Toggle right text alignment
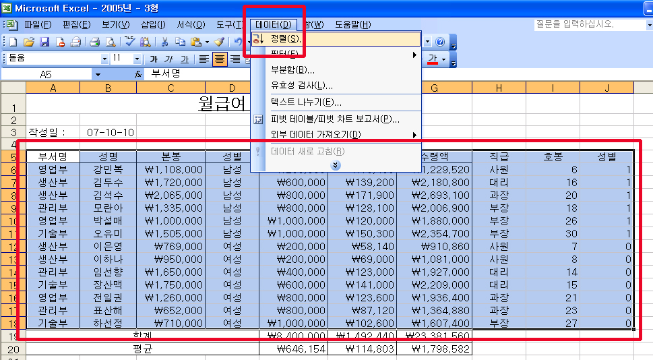 235,59
